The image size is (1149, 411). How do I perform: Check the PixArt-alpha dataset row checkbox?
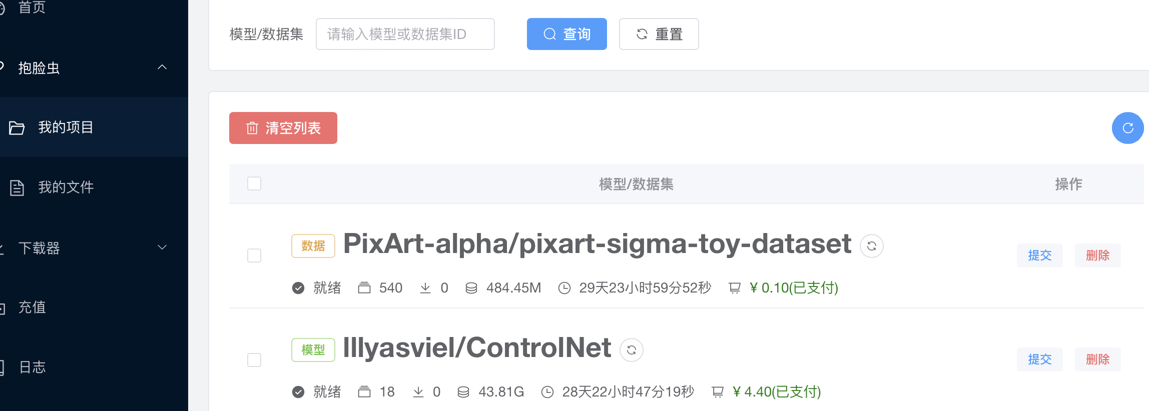(x=254, y=255)
